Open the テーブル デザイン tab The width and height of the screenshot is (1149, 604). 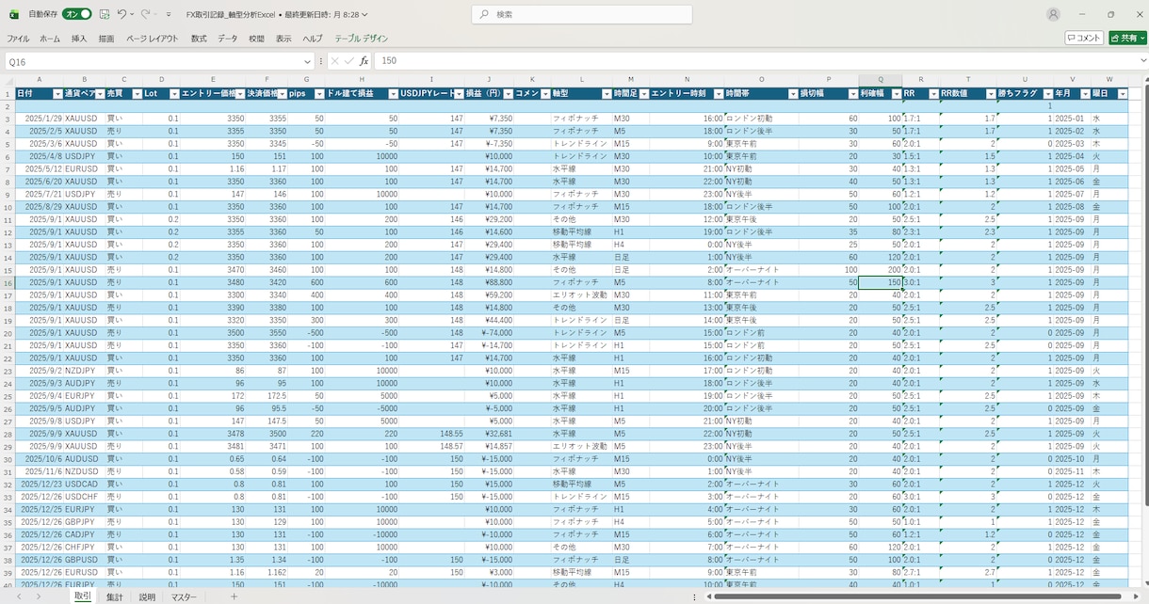coord(362,39)
